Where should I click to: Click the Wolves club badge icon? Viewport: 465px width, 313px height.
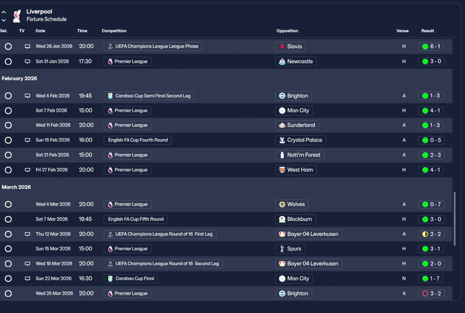pos(282,204)
